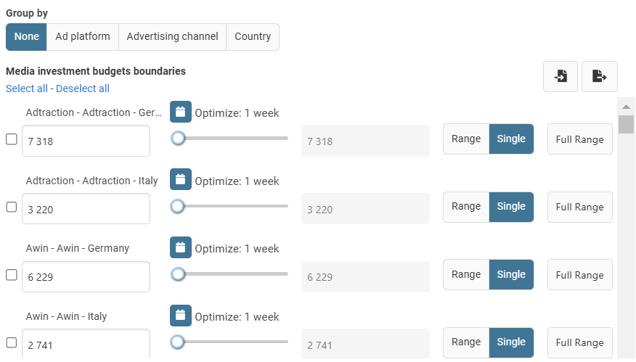
Task: Group by Ad platform
Action: [x=83, y=36]
